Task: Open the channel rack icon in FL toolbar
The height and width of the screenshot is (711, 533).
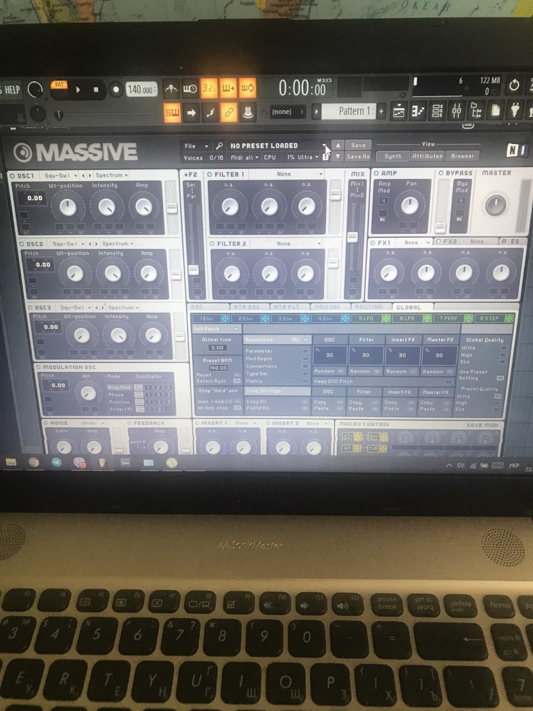Action: tap(437, 111)
